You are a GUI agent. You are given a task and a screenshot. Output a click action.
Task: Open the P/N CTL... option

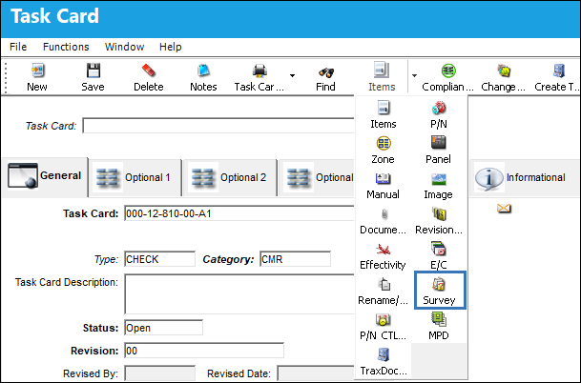click(384, 327)
